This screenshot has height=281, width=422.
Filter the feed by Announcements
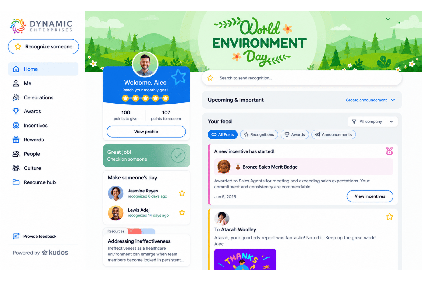[333, 134]
